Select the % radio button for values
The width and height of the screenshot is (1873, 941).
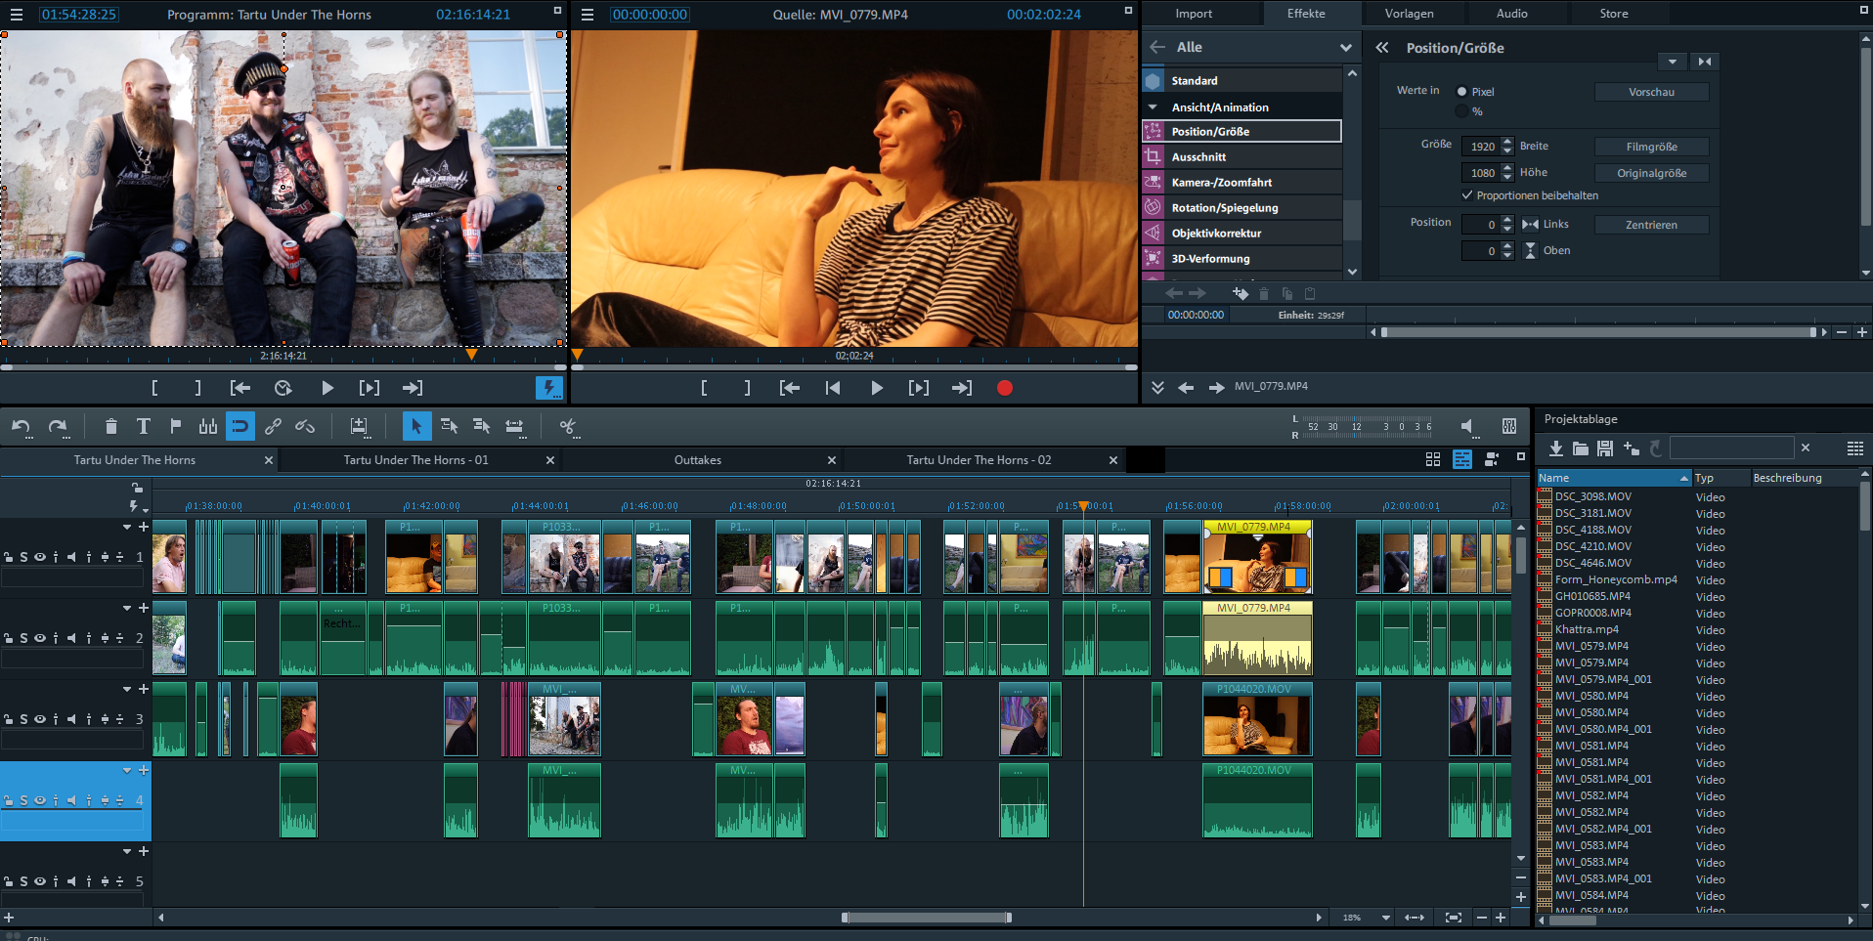[x=1462, y=111]
